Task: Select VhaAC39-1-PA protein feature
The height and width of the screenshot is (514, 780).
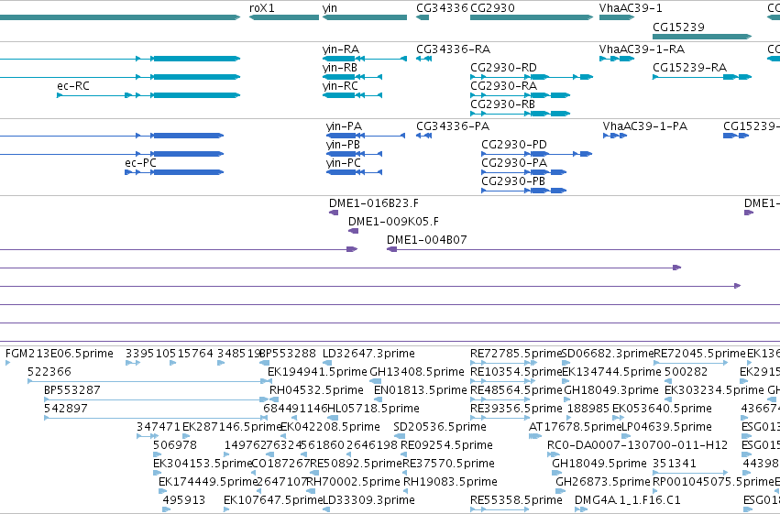Action: pyautogui.click(x=615, y=136)
